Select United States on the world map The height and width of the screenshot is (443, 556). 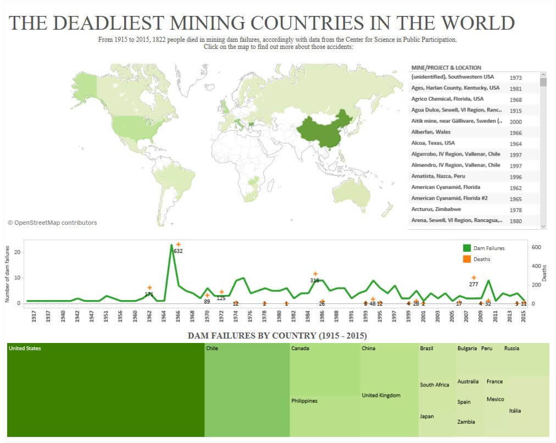[136, 128]
